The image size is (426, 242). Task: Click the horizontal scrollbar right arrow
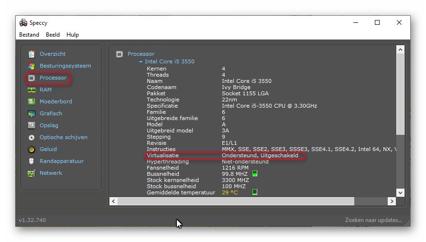(x=392, y=201)
